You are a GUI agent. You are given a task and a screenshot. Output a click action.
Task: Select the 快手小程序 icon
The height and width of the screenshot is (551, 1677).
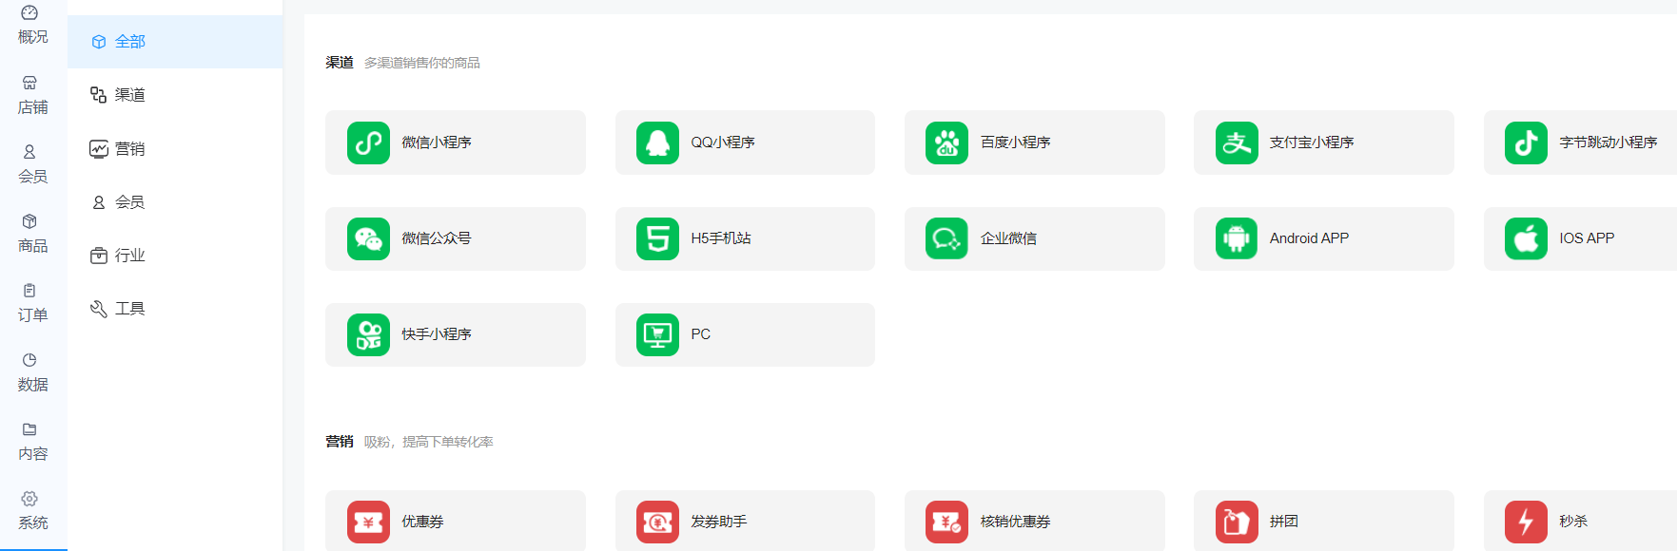click(x=368, y=334)
